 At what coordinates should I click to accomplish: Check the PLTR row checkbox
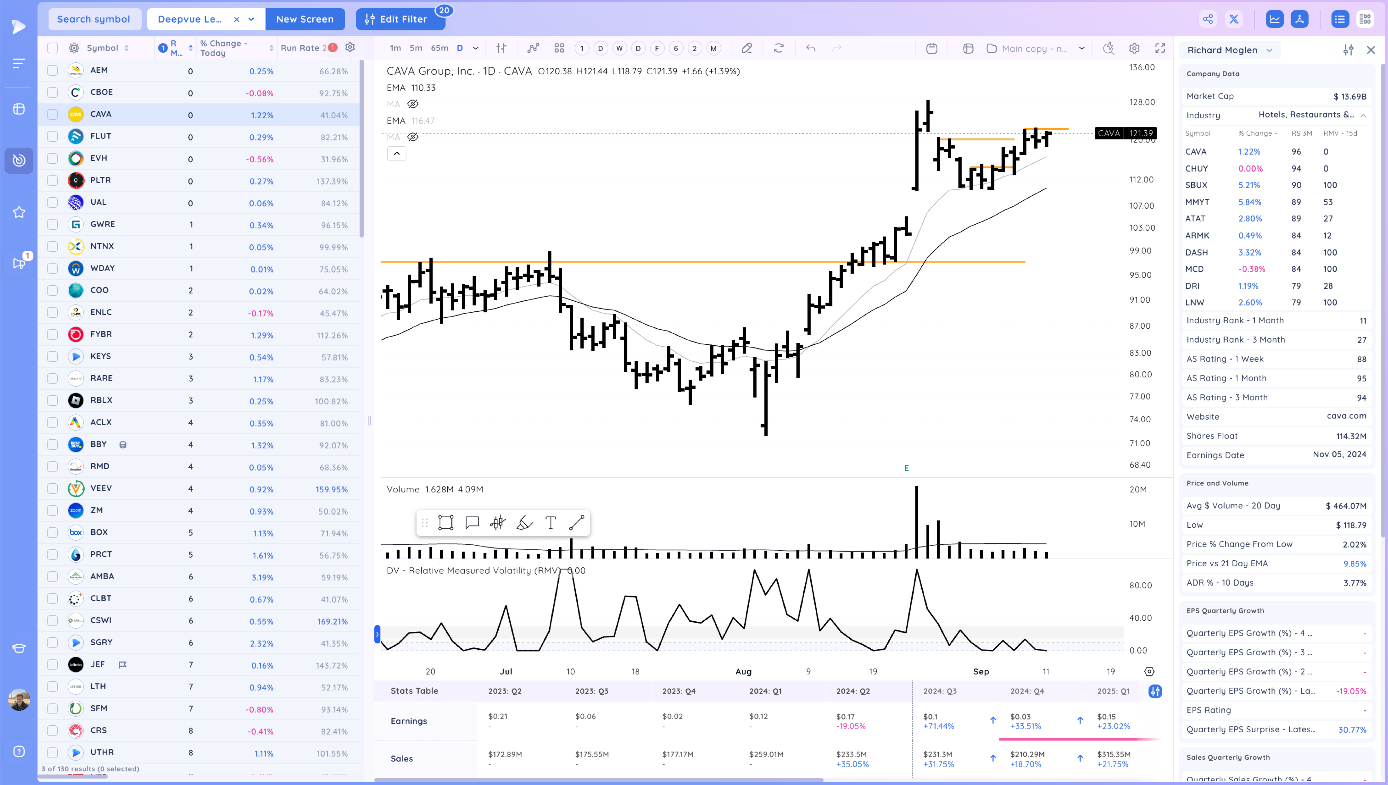pyautogui.click(x=52, y=180)
